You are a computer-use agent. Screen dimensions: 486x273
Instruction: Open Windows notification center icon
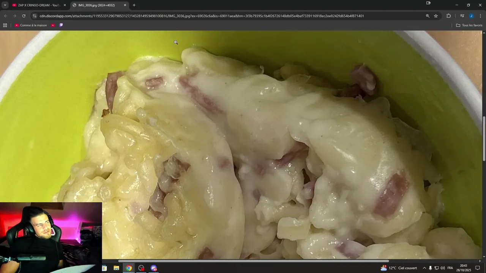[x=478, y=268]
